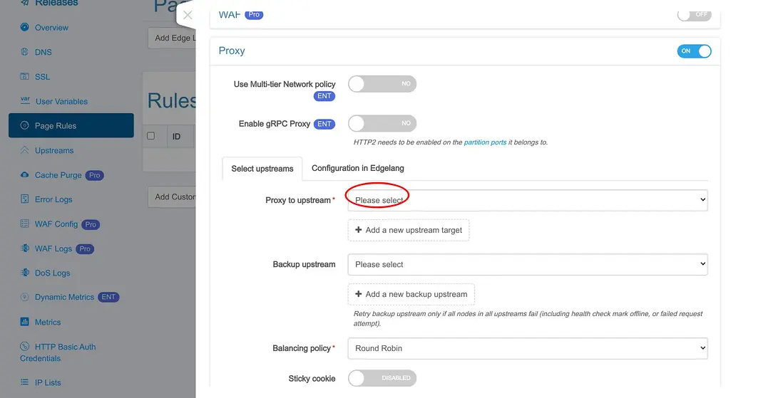Toggle the Sticky cookie switch
This screenshot has width=783, height=398.
[382, 378]
